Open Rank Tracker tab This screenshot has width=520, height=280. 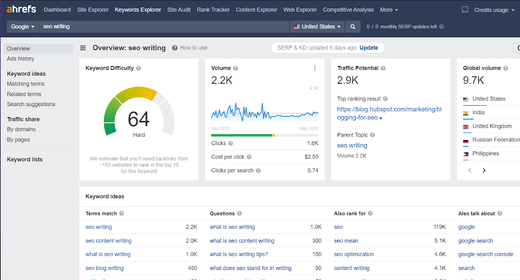point(213,10)
